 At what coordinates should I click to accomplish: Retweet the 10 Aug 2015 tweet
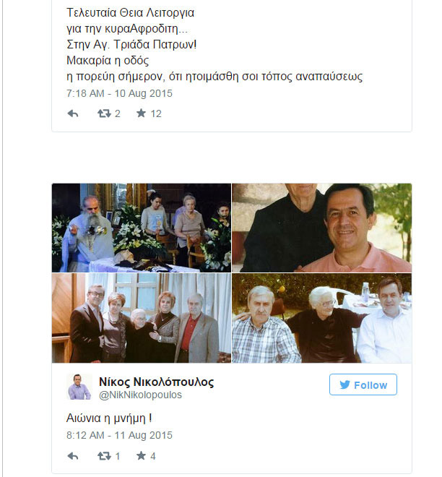[104, 113]
